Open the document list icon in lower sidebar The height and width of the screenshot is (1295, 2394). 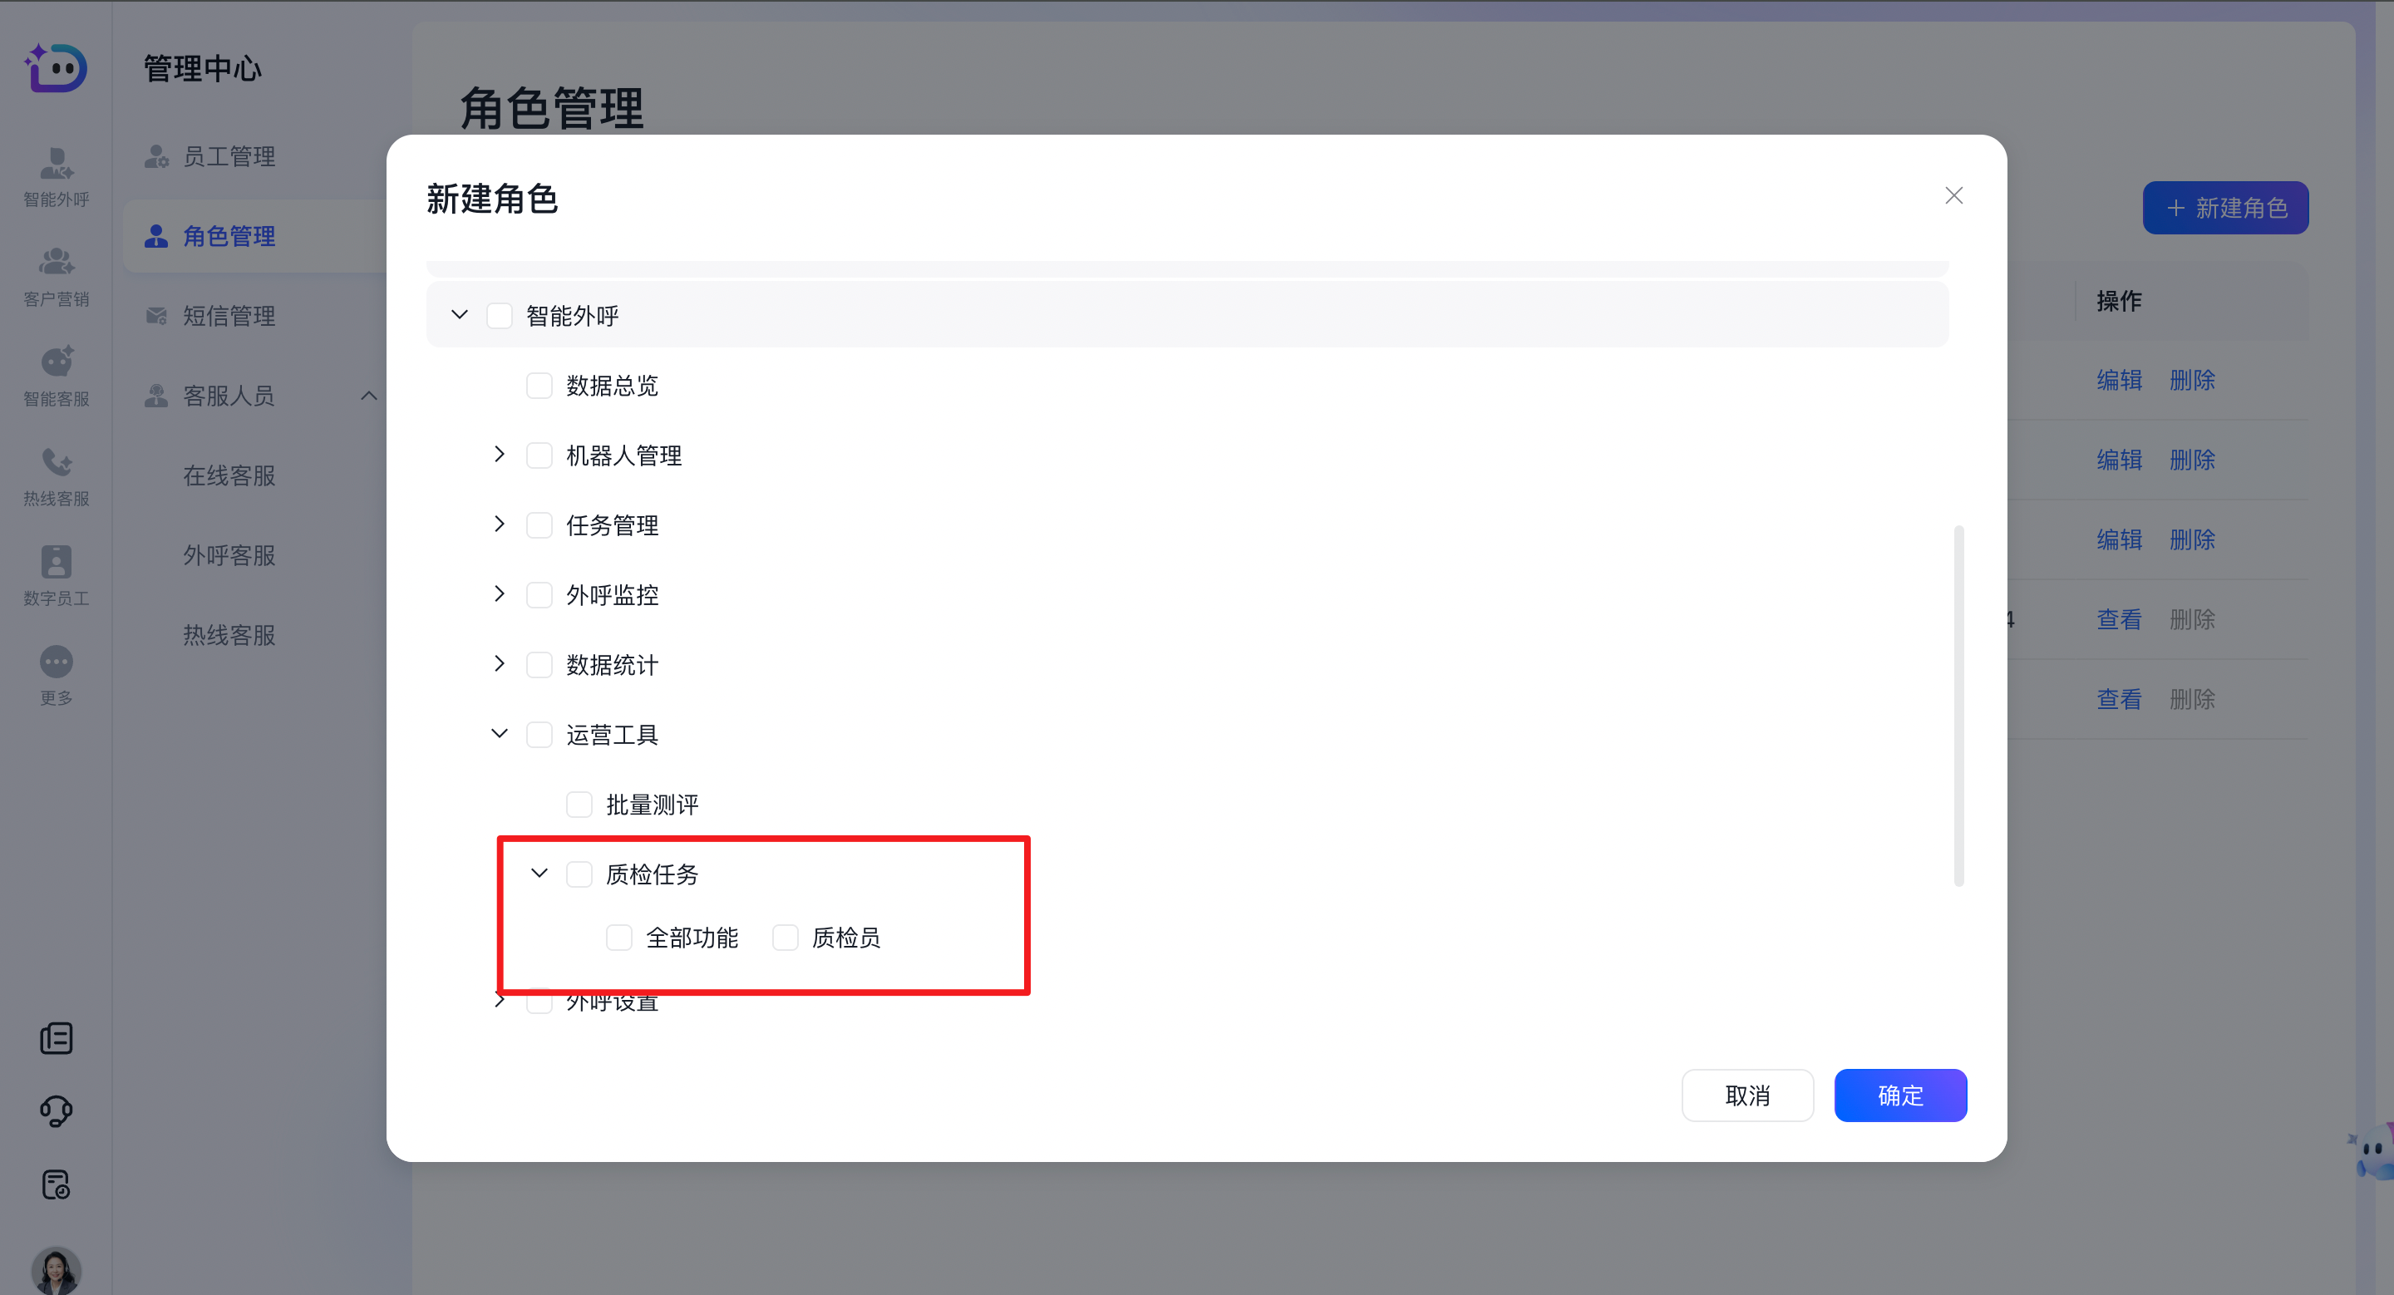[x=56, y=1037]
